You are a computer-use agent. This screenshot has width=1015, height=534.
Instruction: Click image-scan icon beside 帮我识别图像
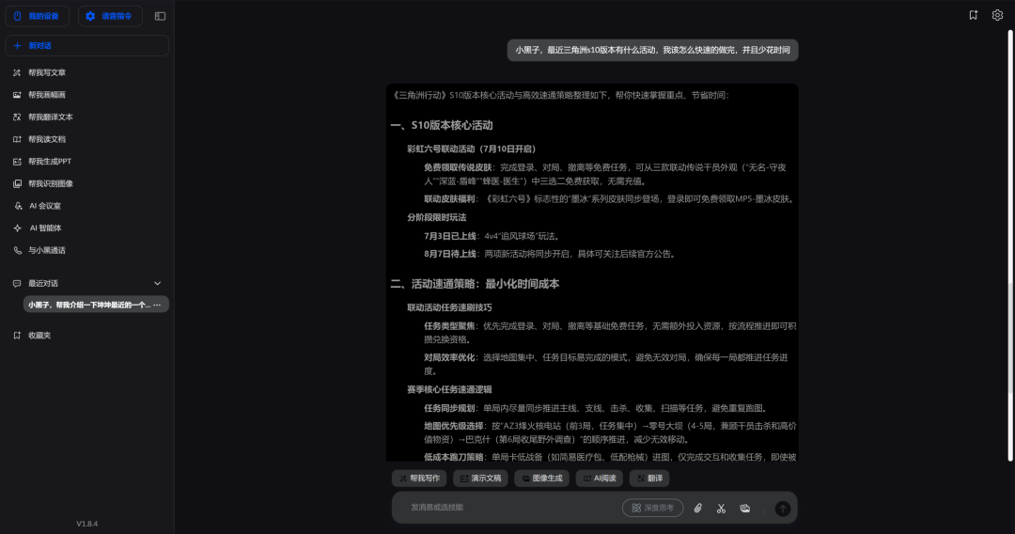click(17, 184)
